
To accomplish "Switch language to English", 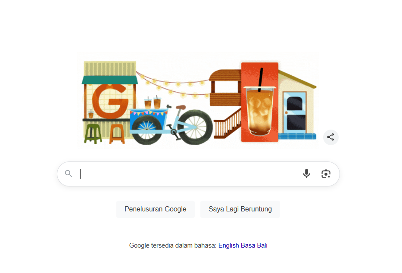I will coord(229,245).
